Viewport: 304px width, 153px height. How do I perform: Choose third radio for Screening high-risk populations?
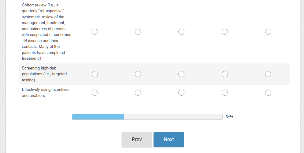coord(181,74)
